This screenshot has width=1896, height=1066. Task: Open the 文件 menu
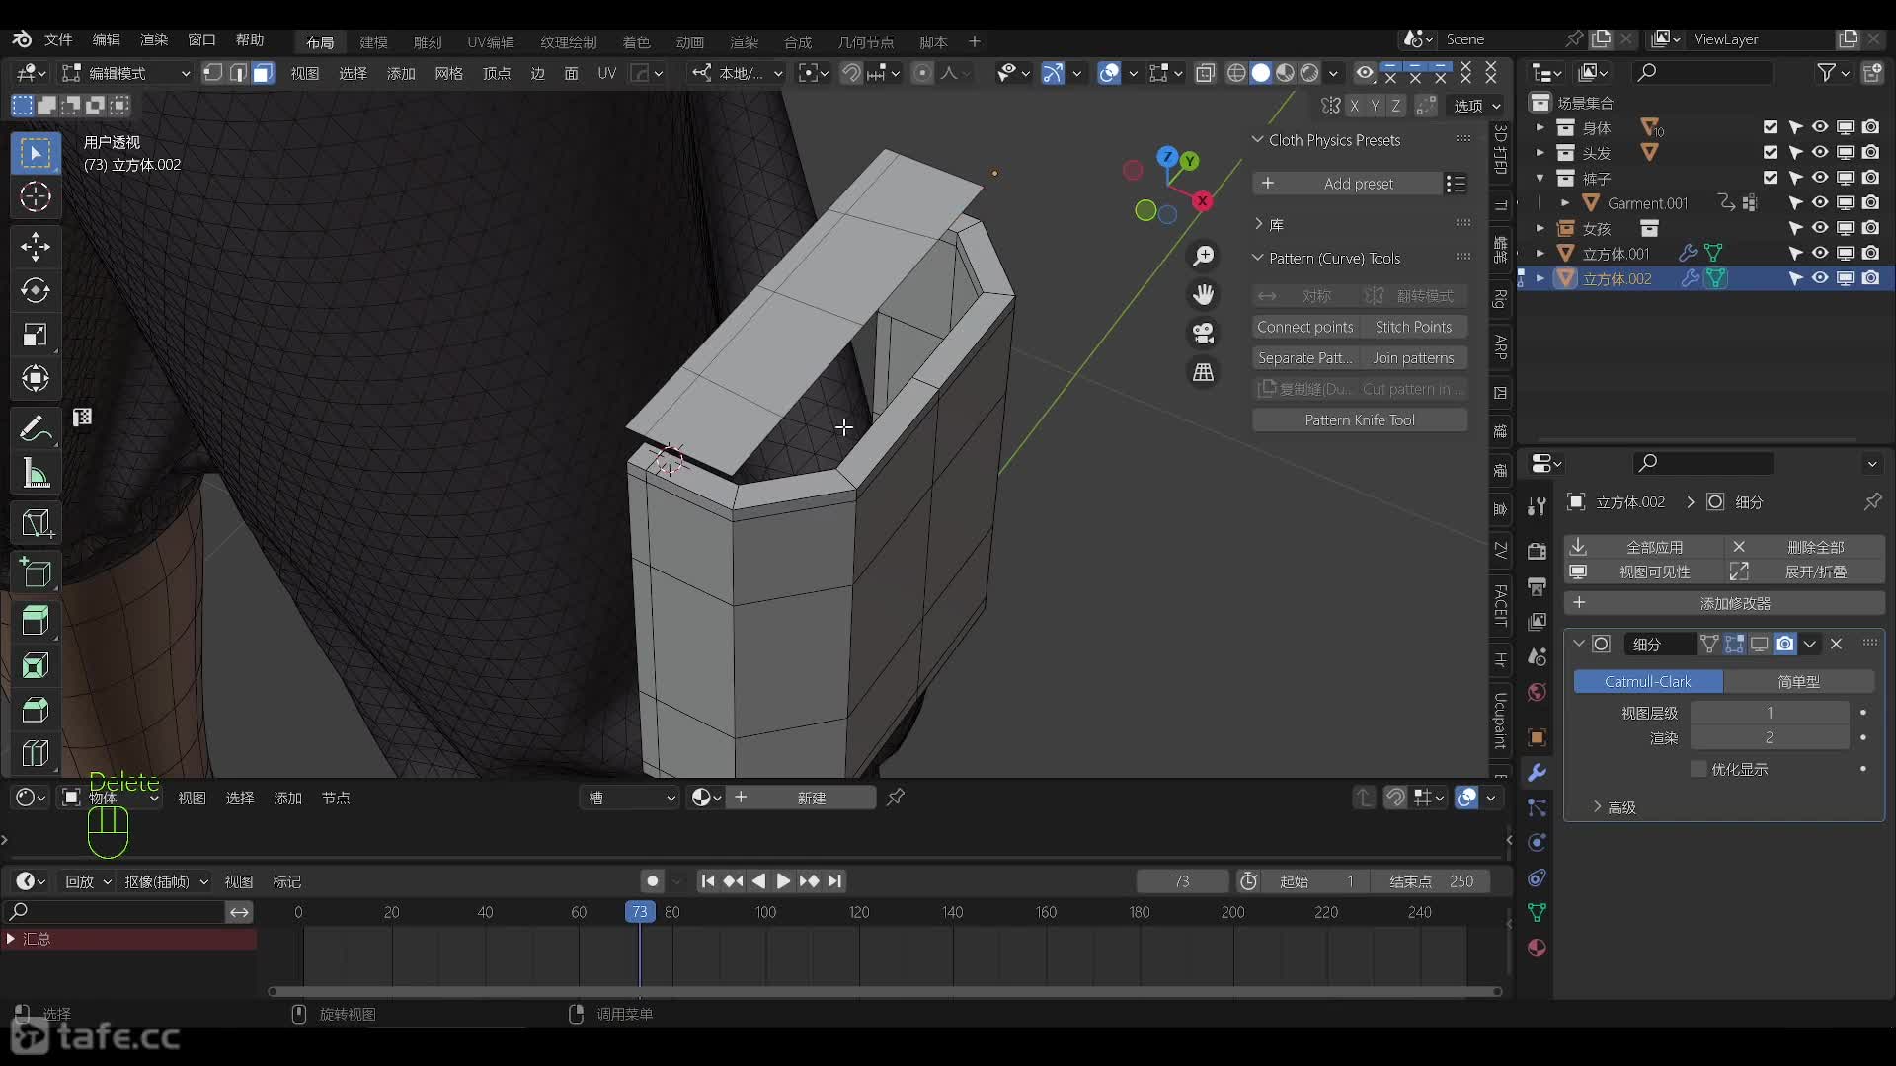58,39
